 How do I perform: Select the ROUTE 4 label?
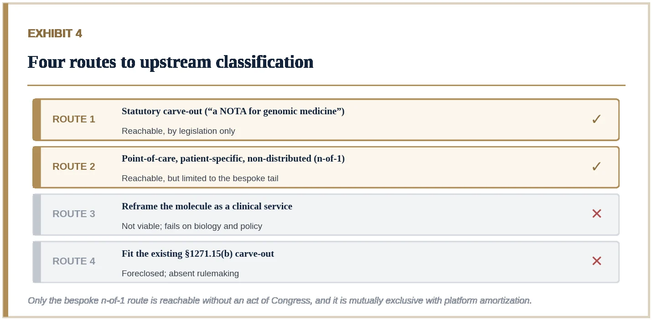coord(74,261)
